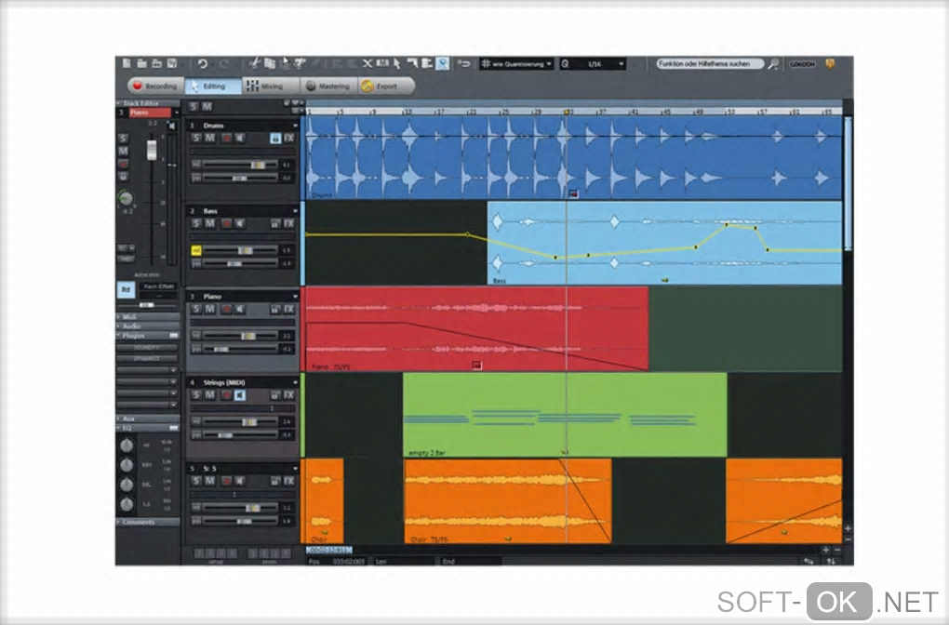Click first plugin slot under Plugins section
Viewport: 949px width, 625px height.
click(147, 348)
